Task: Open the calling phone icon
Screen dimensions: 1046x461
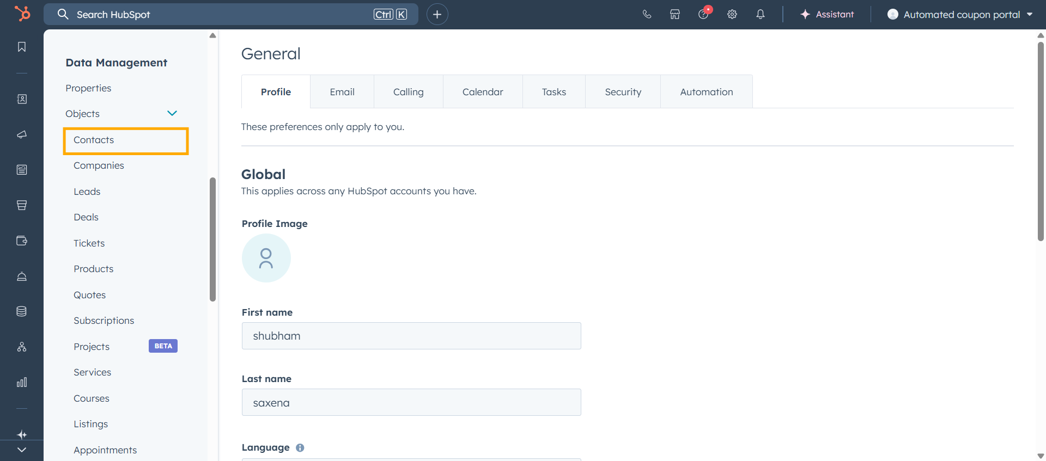Action: pyautogui.click(x=647, y=15)
